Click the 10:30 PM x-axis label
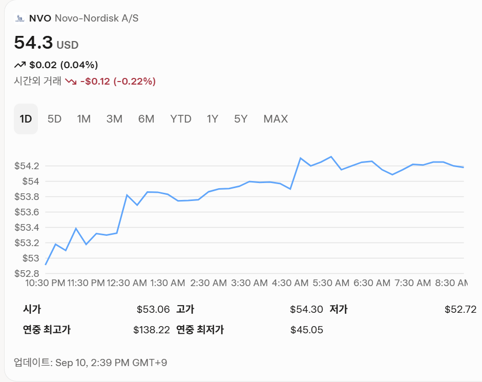The width and height of the screenshot is (482, 382). coord(45,283)
